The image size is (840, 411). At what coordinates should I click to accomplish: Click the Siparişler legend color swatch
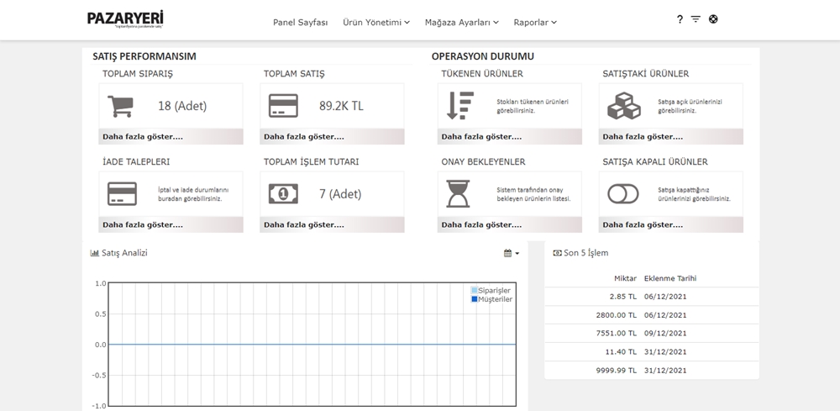click(474, 291)
